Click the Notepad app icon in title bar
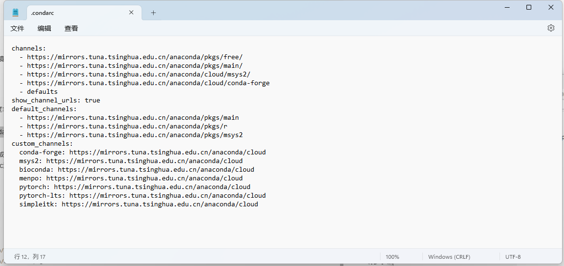 coord(15,12)
